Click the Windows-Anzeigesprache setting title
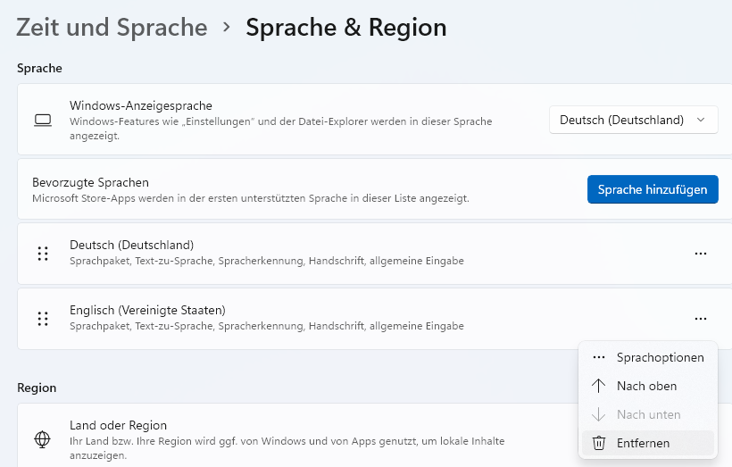The height and width of the screenshot is (467, 732). [x=141, y=105]
